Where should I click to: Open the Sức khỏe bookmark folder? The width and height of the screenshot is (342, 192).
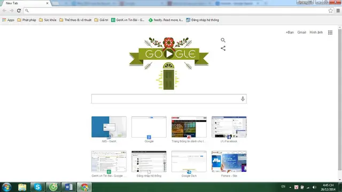point(48,20)
